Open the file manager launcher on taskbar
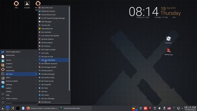This screenshot has width=197, height=111. tap(23, 108)
